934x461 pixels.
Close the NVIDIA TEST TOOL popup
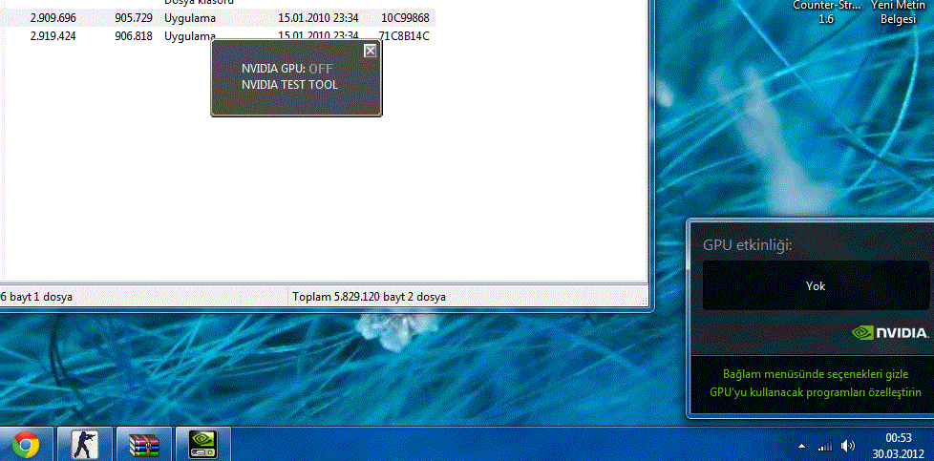point(370,52)
